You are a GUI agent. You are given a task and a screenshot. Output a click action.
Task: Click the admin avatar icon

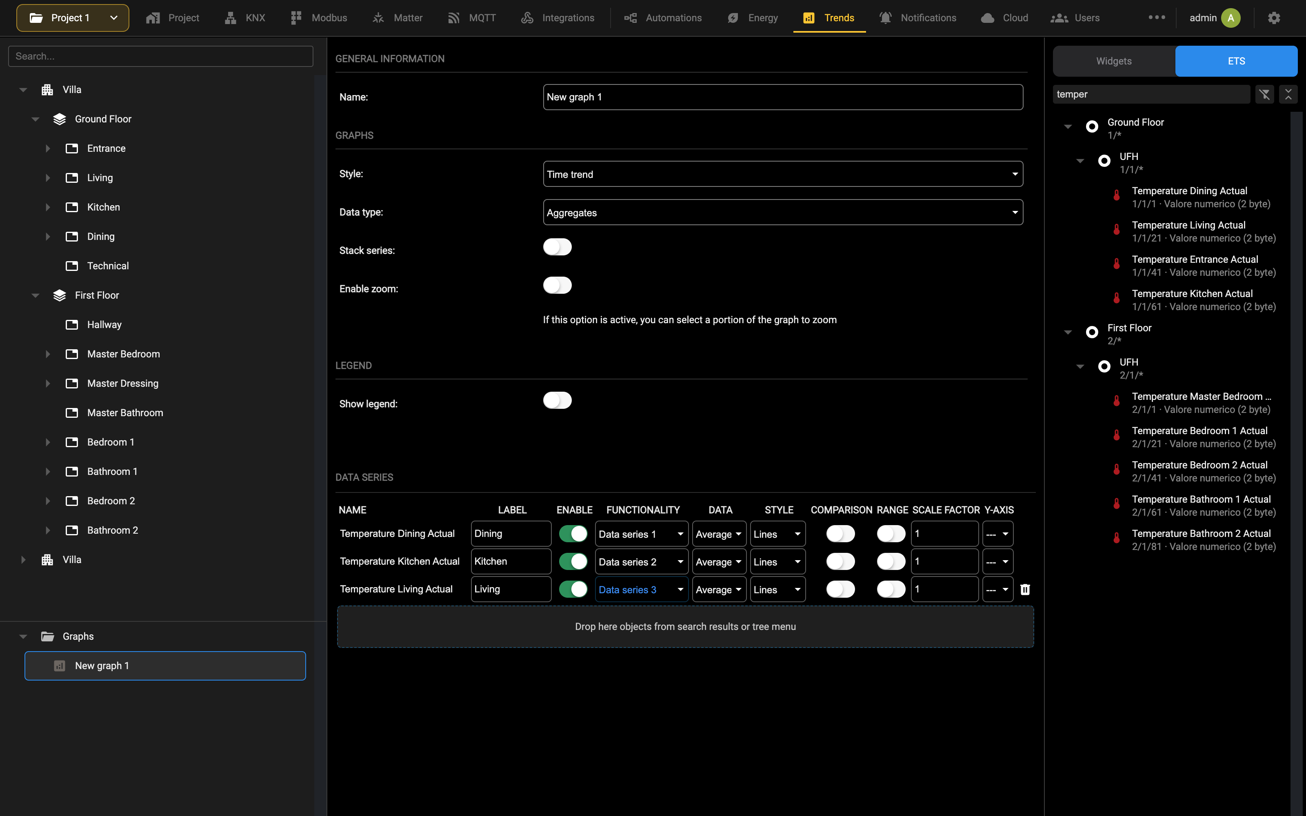(1231, 18)
